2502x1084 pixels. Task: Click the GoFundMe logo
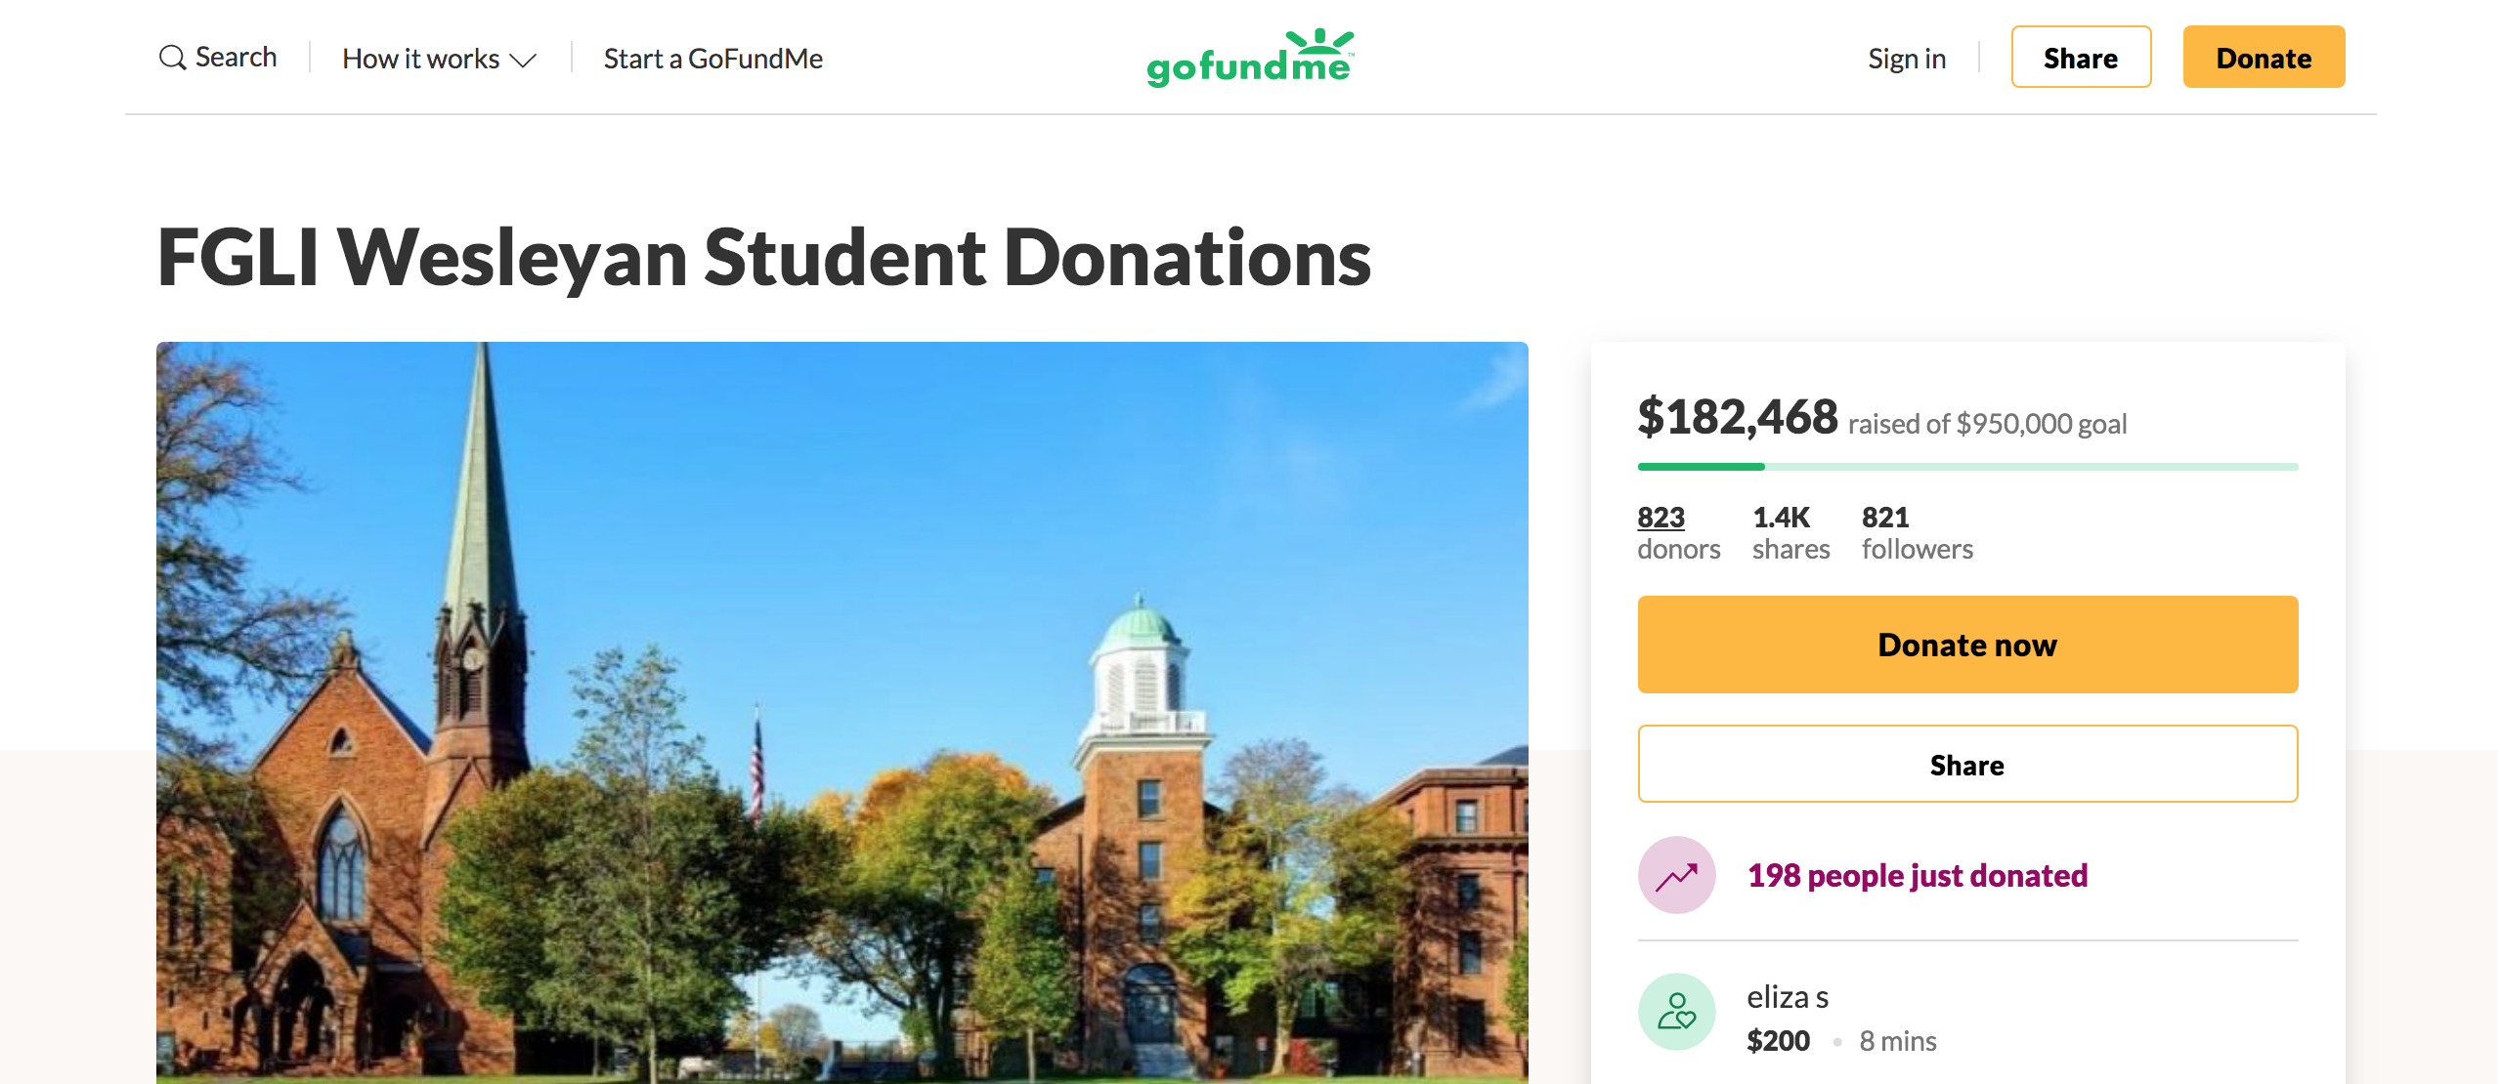(x=1250, y=58)
